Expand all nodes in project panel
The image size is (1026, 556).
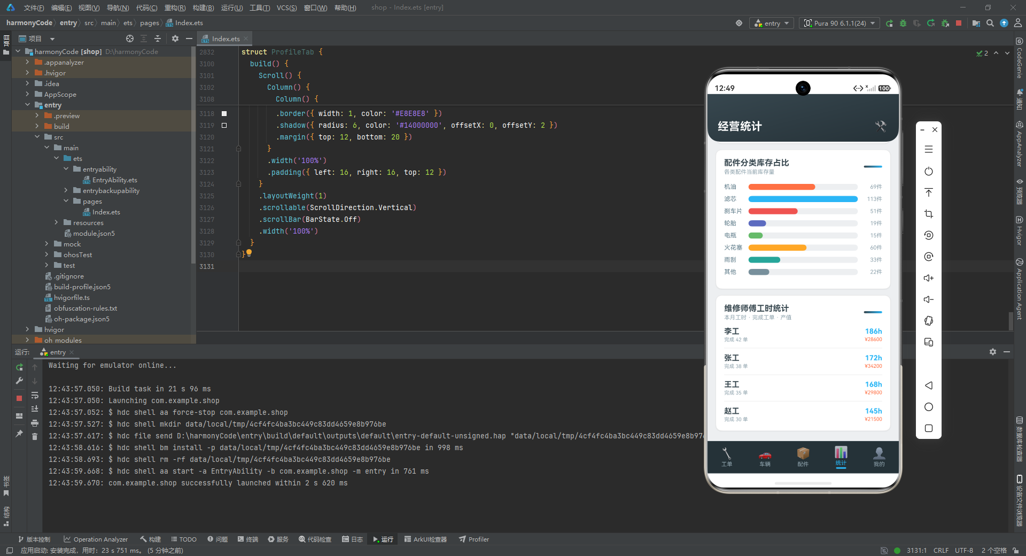pos(144,38)
